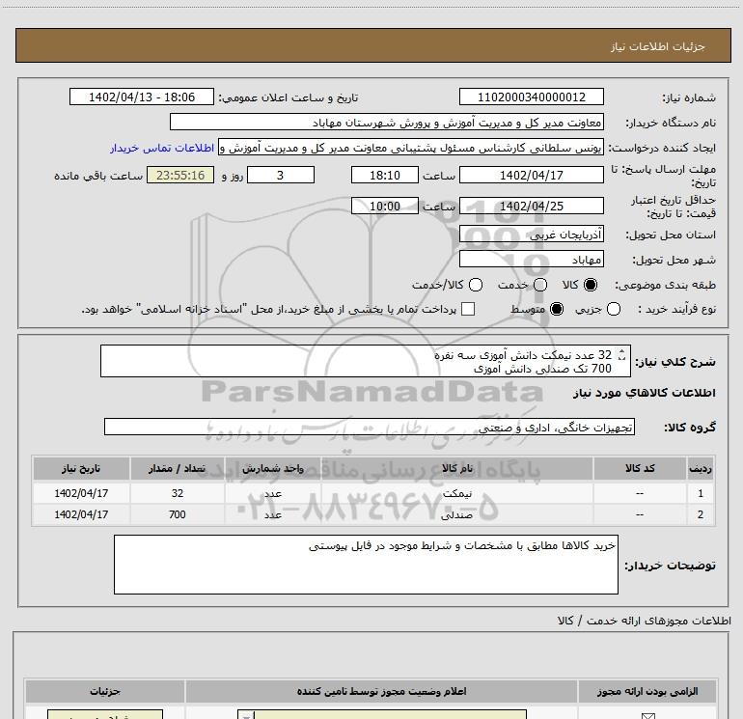Click the تاریخ نیاز column header

click(81, 469)
